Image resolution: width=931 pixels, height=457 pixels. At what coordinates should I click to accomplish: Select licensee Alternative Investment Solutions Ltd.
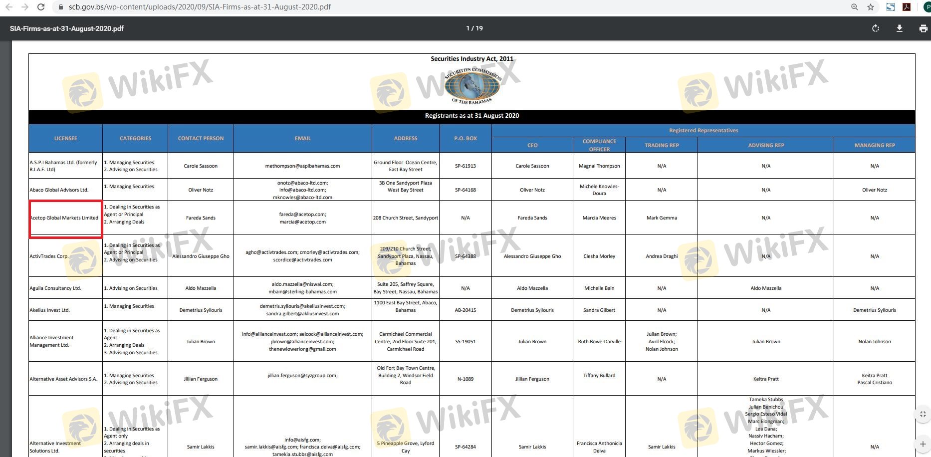click(x=55, y=447)
